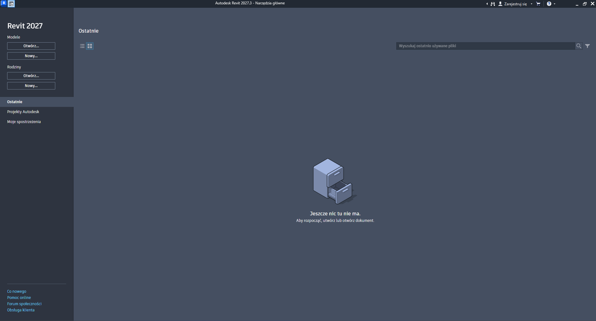Click the recent files search field
The width and height of the screenshot is (596, 321).
click(x=485, y=46)
